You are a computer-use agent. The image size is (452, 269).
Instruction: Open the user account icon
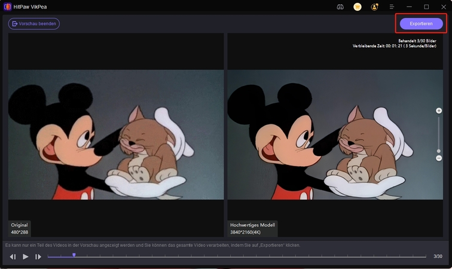(x=374, y=7)
